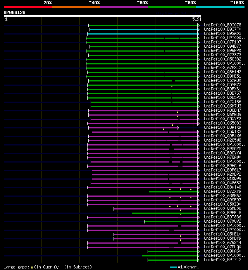
Task: Click the cyan alignment bar of B9I7F0
Action: pyautogui.click(x=144, y=30)
